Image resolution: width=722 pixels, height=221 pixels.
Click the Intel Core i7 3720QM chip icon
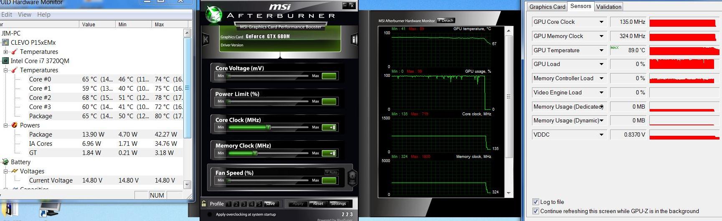(5, 61)
